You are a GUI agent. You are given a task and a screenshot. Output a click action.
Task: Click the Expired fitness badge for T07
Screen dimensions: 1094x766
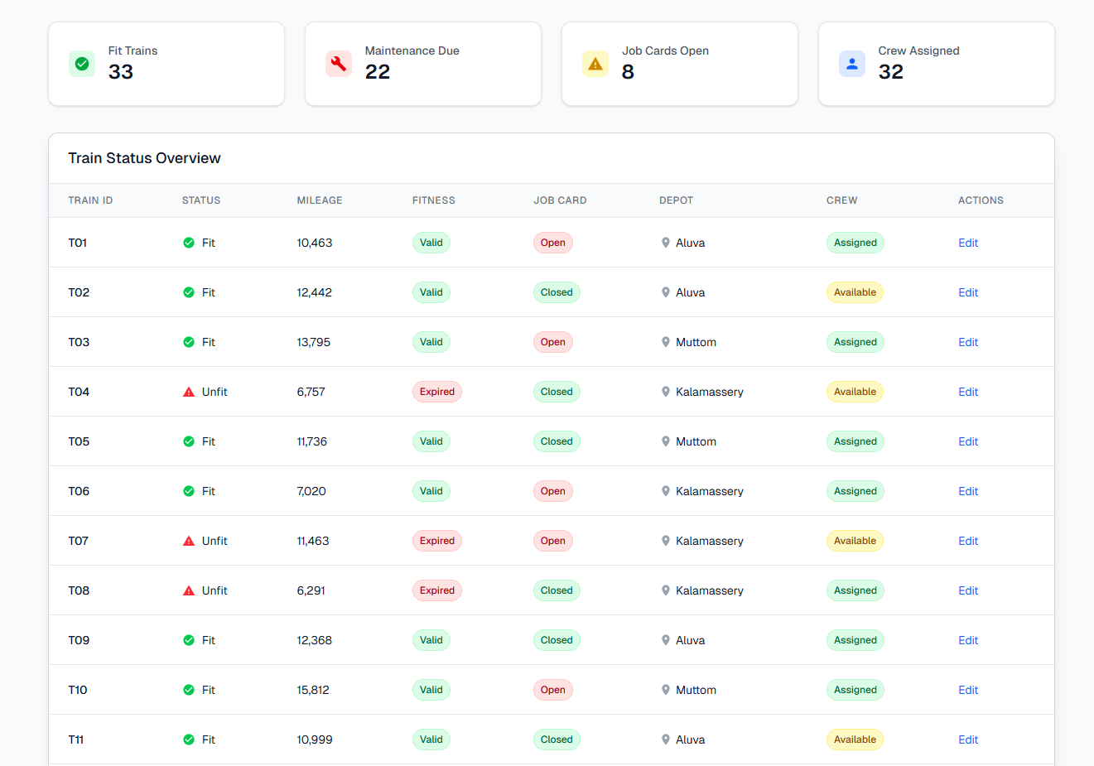pyautogui.click(x=437, y=541)
